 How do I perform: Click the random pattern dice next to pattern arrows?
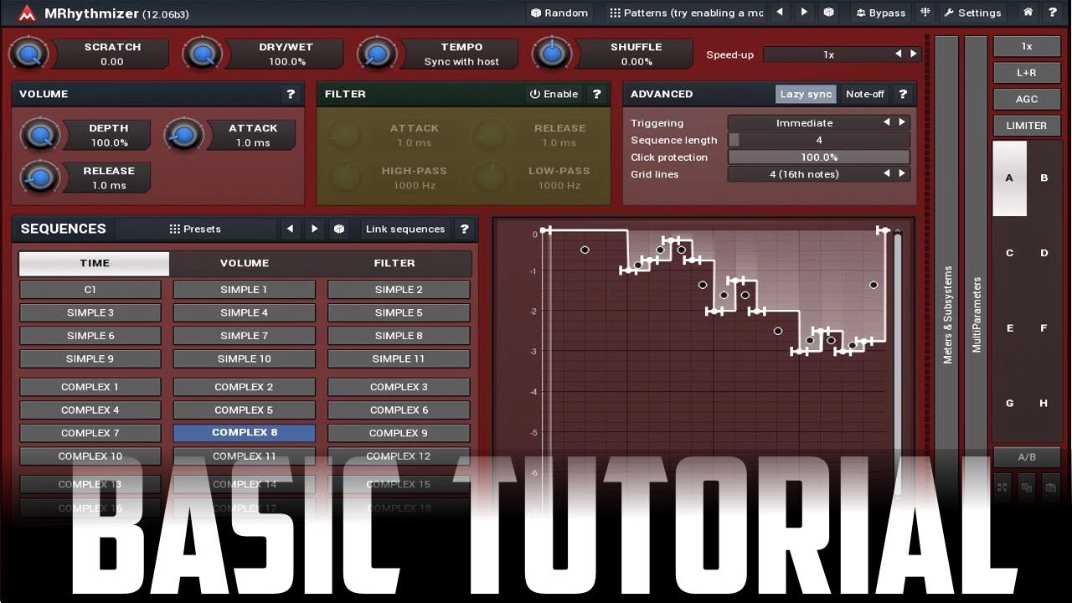pos(828,13)
